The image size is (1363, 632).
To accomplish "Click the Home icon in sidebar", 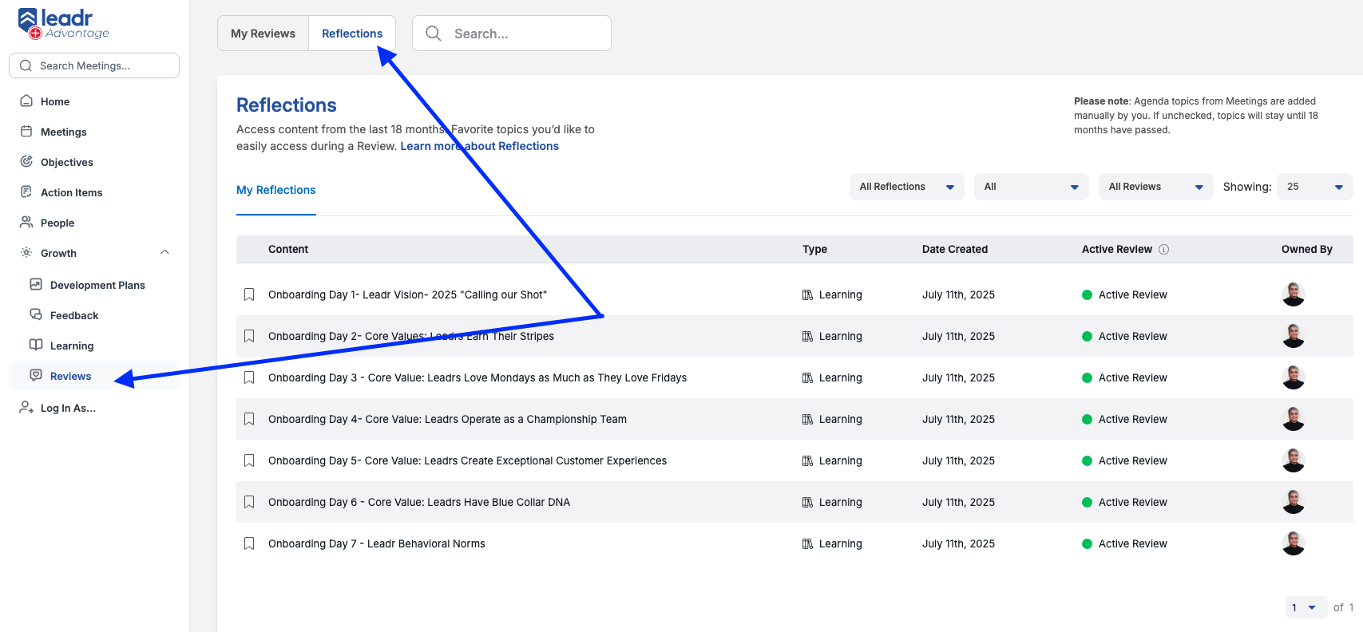I will pos(26,101).
